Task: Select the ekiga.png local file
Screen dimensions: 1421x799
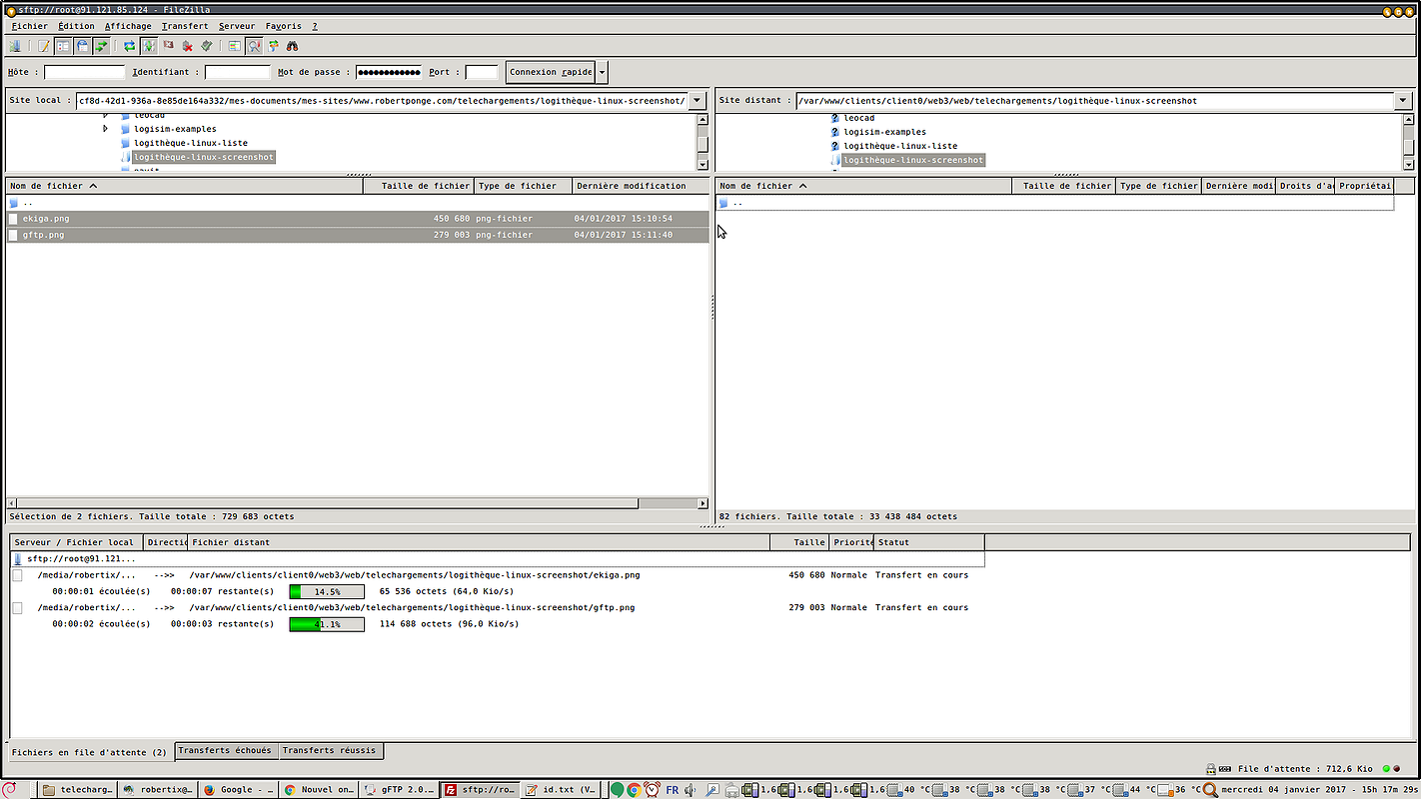Action: (x=357, y=218)
